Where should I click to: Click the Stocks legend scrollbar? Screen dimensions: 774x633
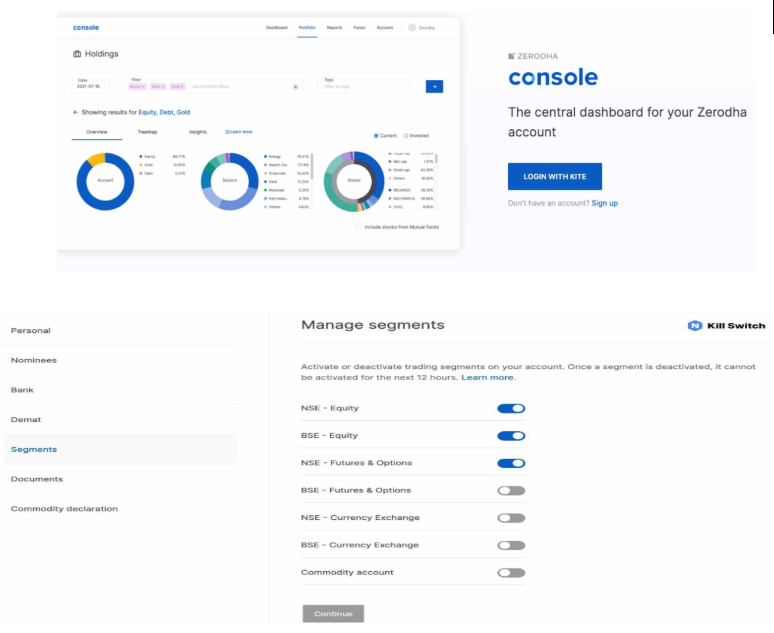tap(437, 158)
